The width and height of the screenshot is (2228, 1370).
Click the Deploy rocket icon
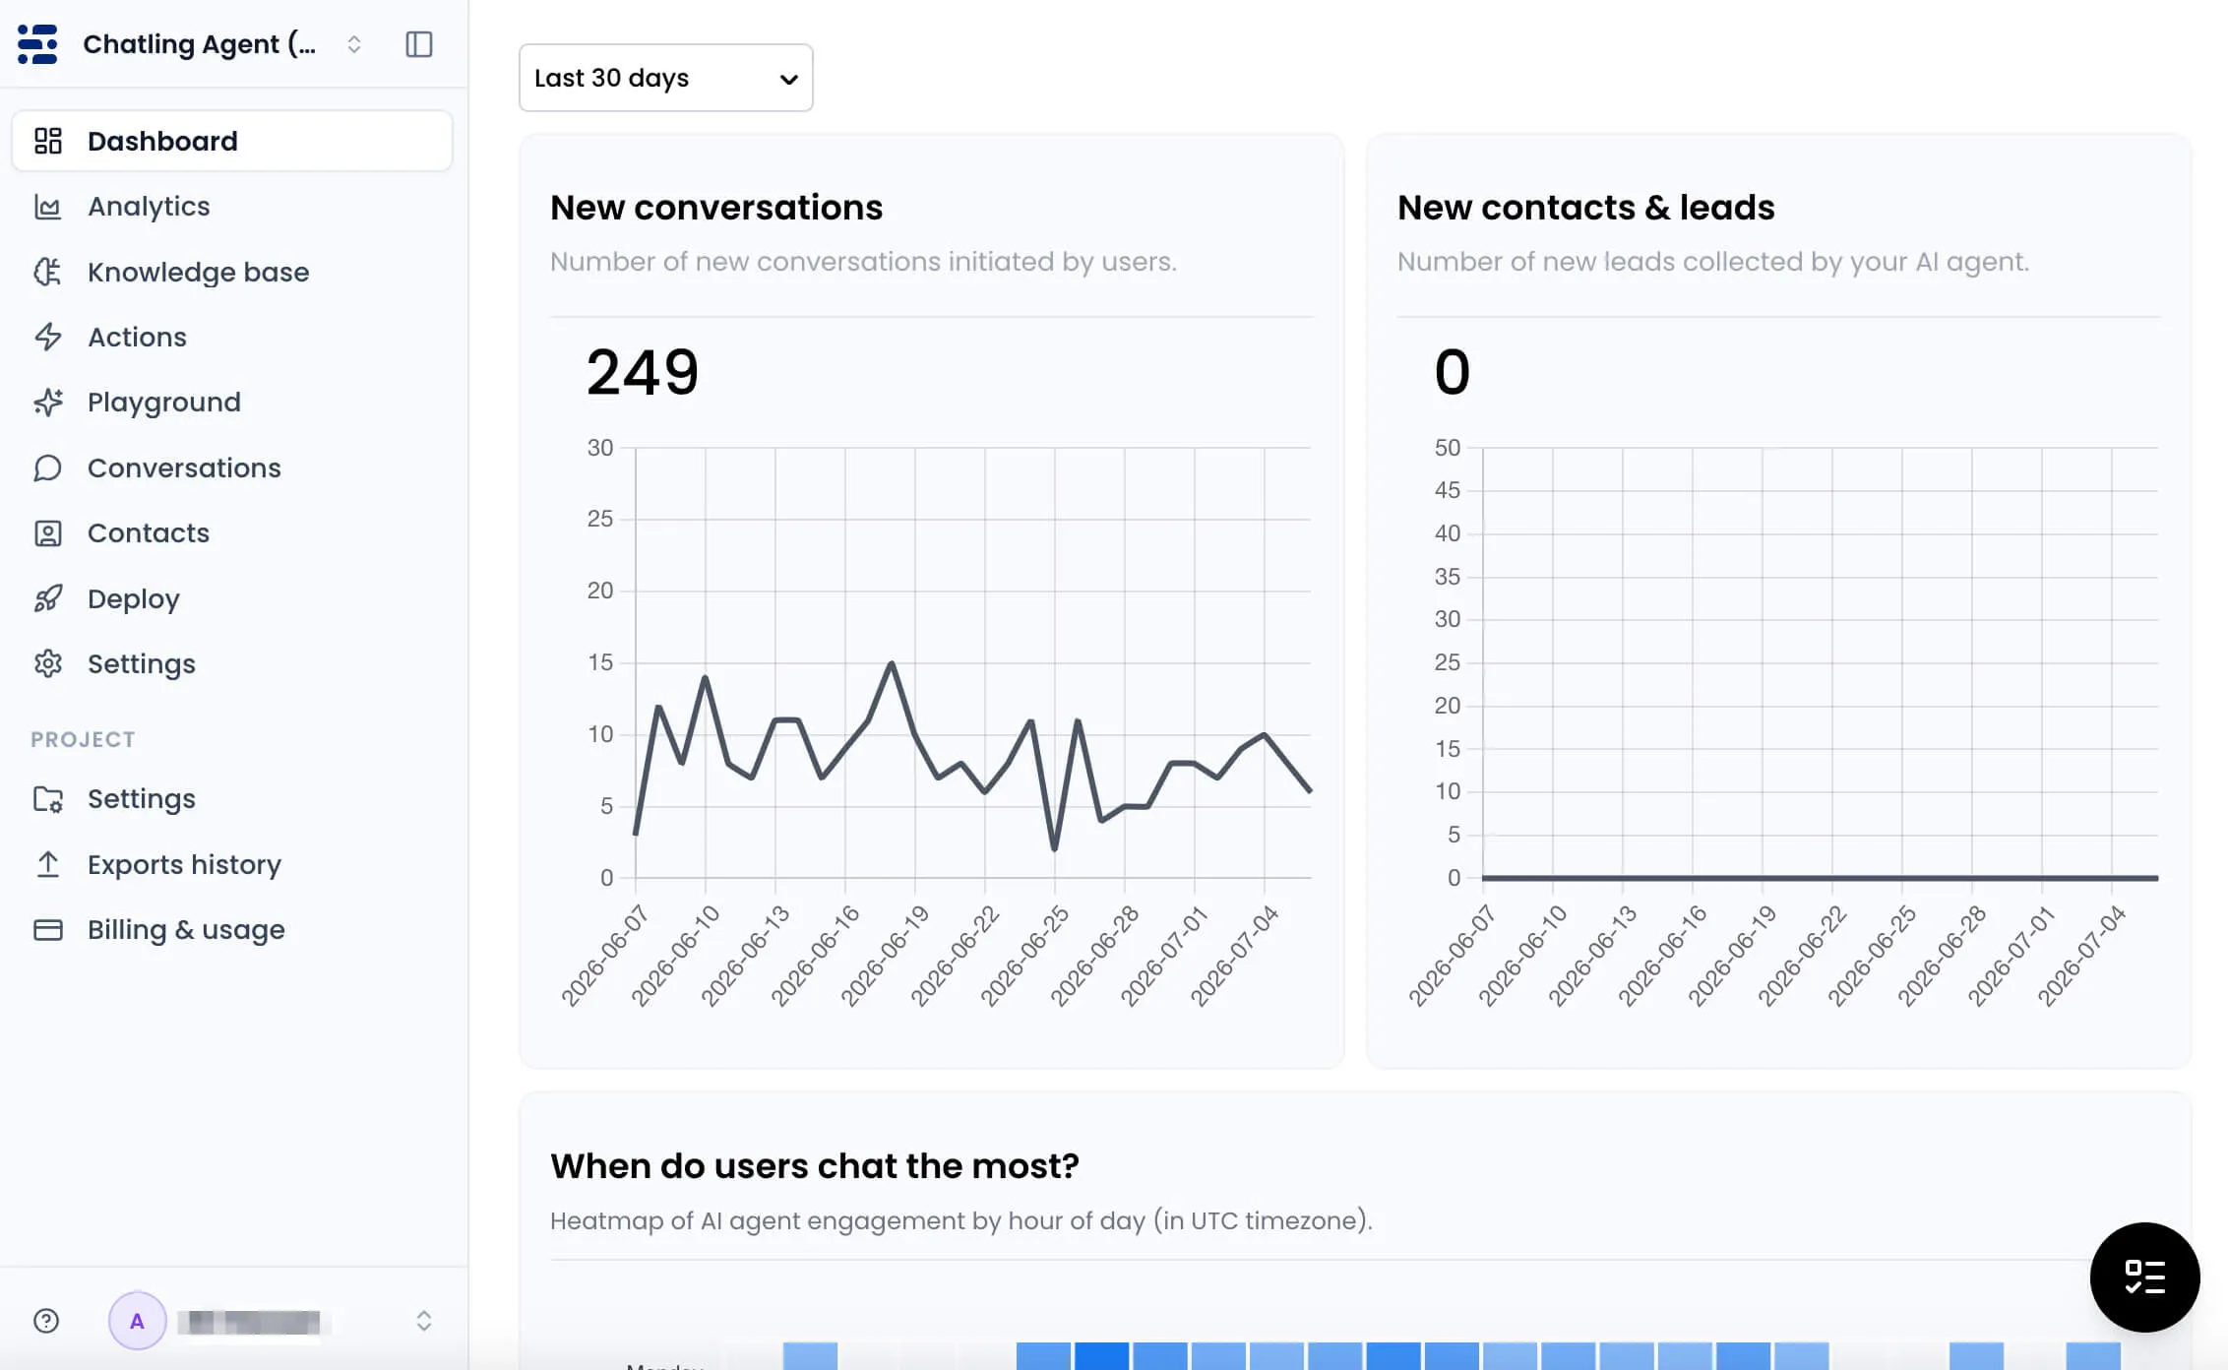[x=48, y=598]
